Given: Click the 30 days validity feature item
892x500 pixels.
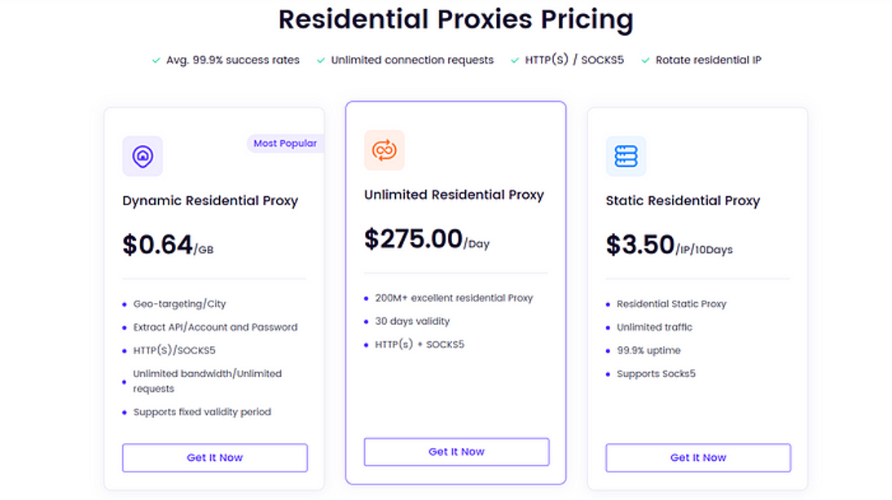Looking at the screenshot, I should coord(412,322).
